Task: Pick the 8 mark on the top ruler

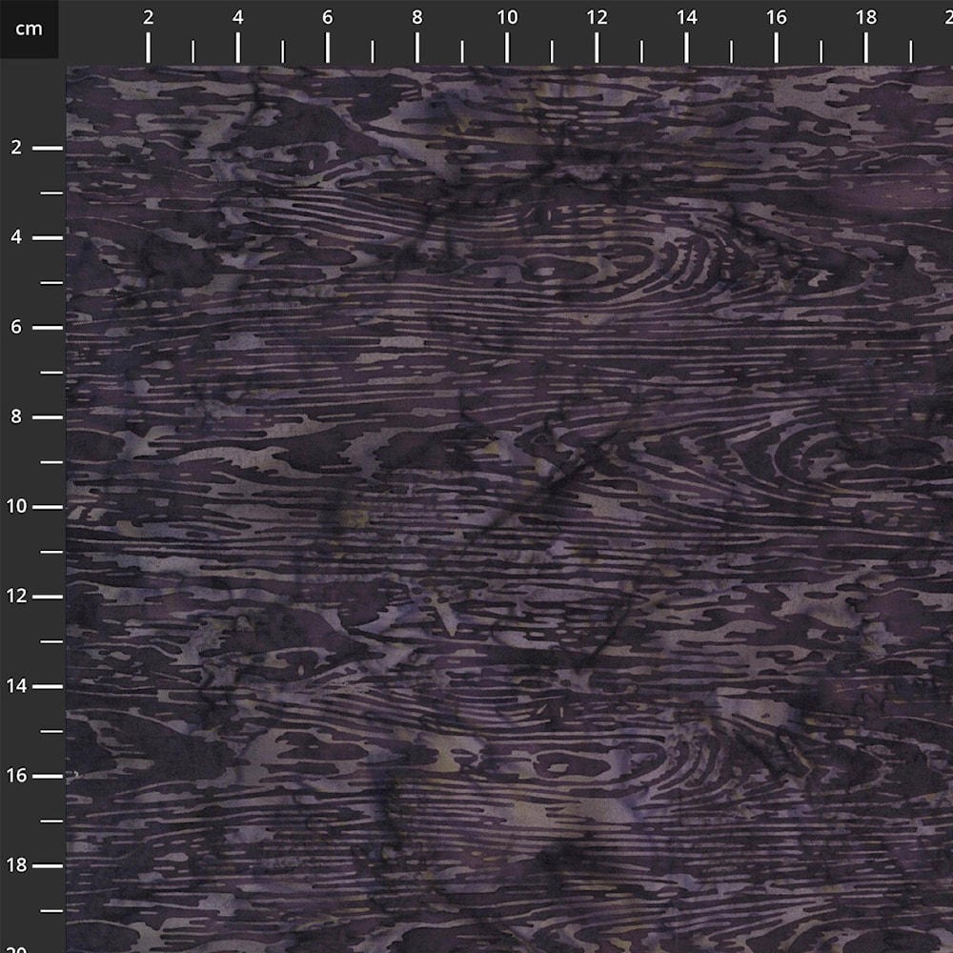Action: pos(417,17)
